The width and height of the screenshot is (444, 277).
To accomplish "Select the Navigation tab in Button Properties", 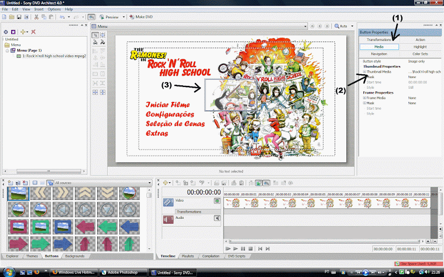I will coord(379,54).
